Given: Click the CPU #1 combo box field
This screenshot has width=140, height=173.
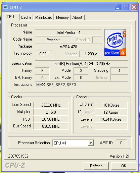Looking at the screenshot, I should [x=73, y=143].
